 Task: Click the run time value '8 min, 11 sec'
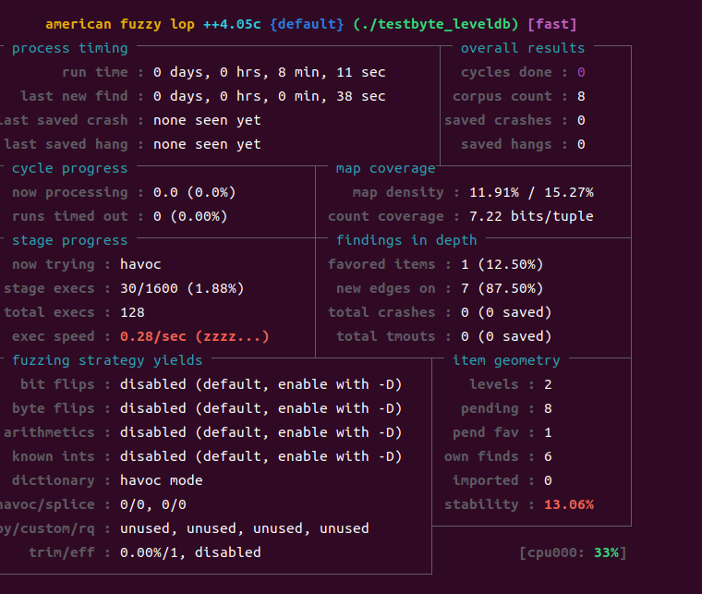coord(332,72)
